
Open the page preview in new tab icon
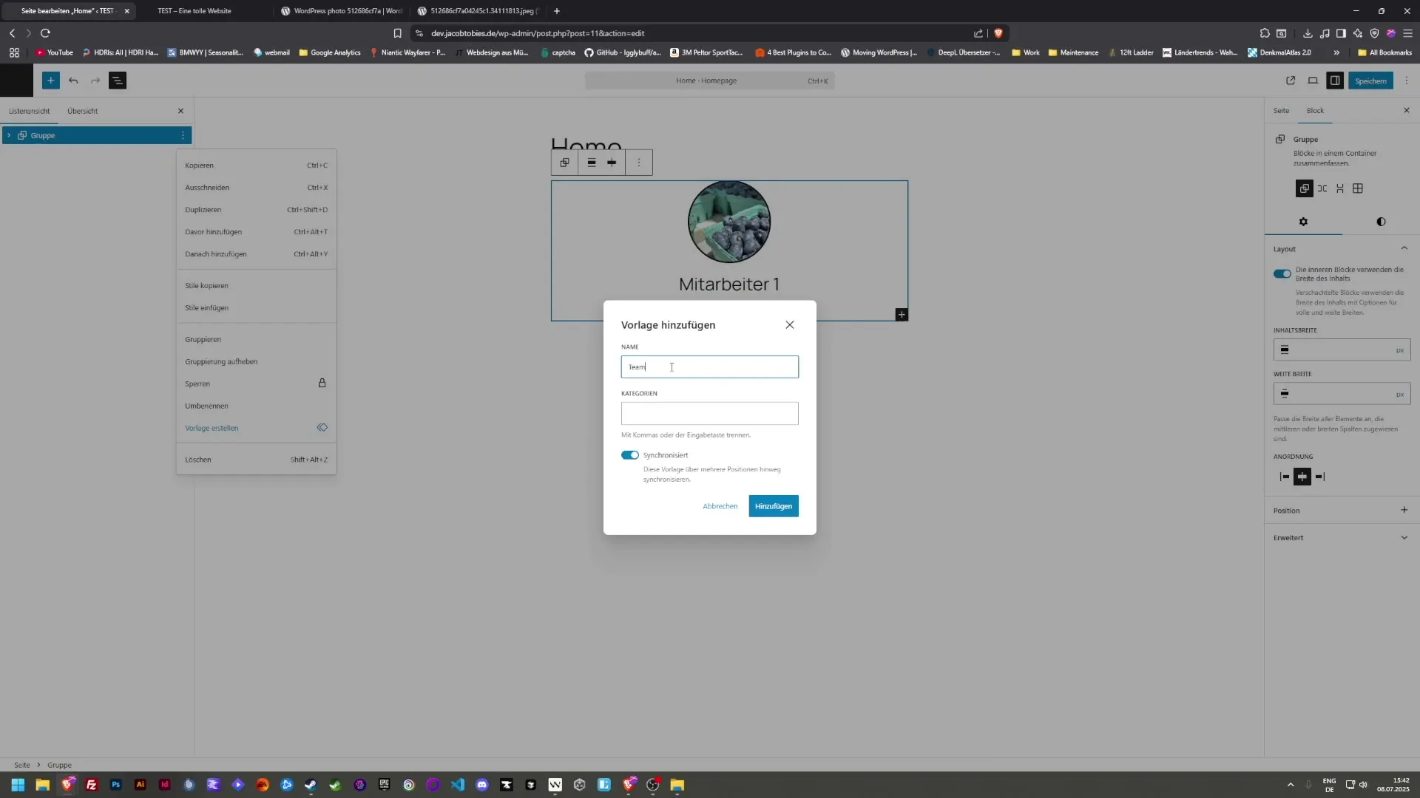(x=1291, y=81)
